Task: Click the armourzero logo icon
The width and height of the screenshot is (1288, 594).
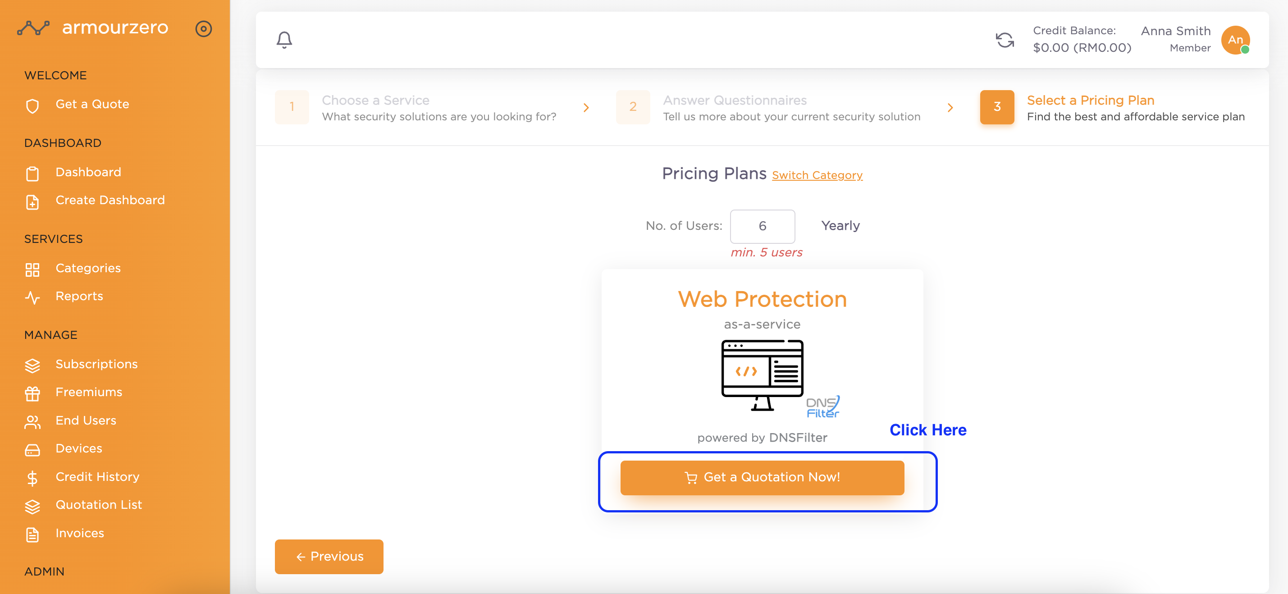Action: point(33,28)
